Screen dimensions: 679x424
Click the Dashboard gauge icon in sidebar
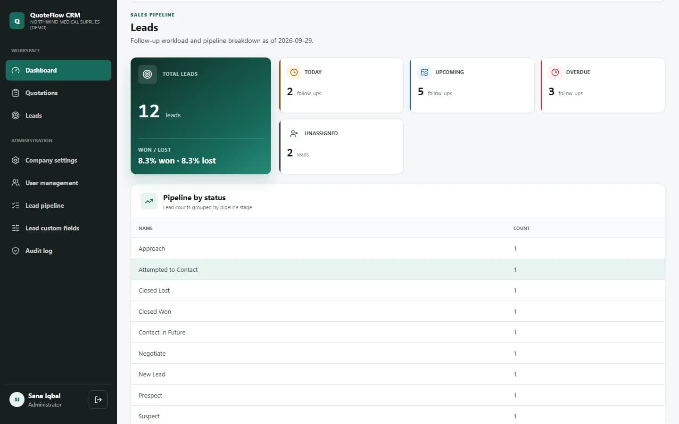[x=16, y=70]
